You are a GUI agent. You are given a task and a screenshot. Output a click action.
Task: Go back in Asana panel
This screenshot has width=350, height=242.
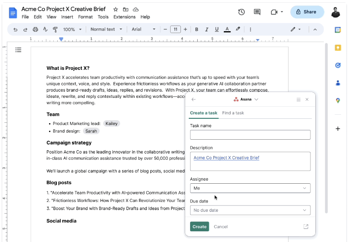[x=194, y=99]
